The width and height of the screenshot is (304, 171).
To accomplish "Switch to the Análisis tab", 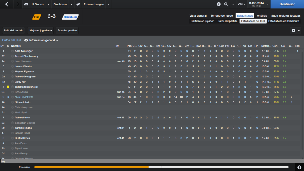I will 262,16.
